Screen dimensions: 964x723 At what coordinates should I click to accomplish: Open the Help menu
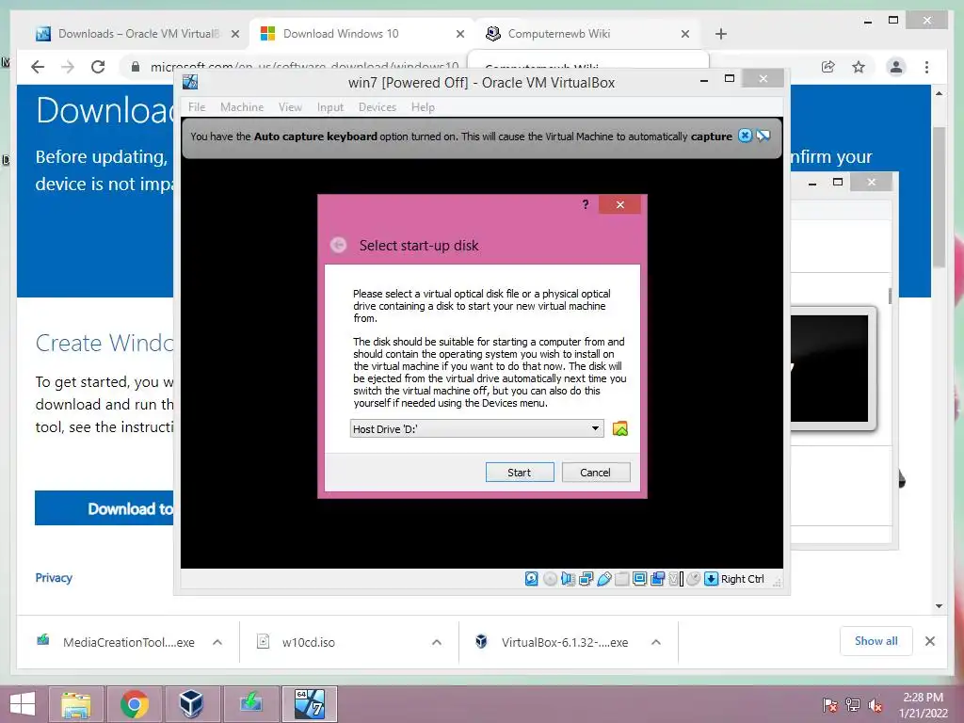click(423, 107)
